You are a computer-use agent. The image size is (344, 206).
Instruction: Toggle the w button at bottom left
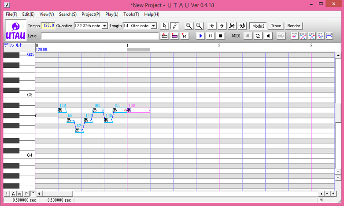[20, 194]
